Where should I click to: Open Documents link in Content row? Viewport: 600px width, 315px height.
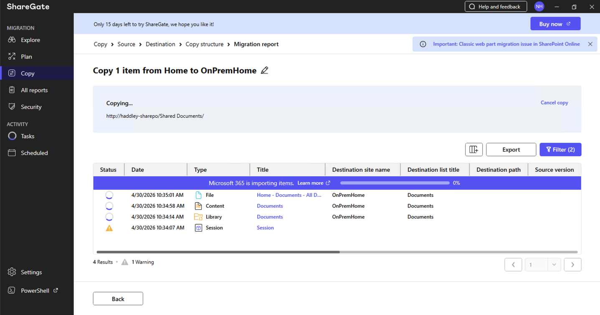click(x=270, y=206)
